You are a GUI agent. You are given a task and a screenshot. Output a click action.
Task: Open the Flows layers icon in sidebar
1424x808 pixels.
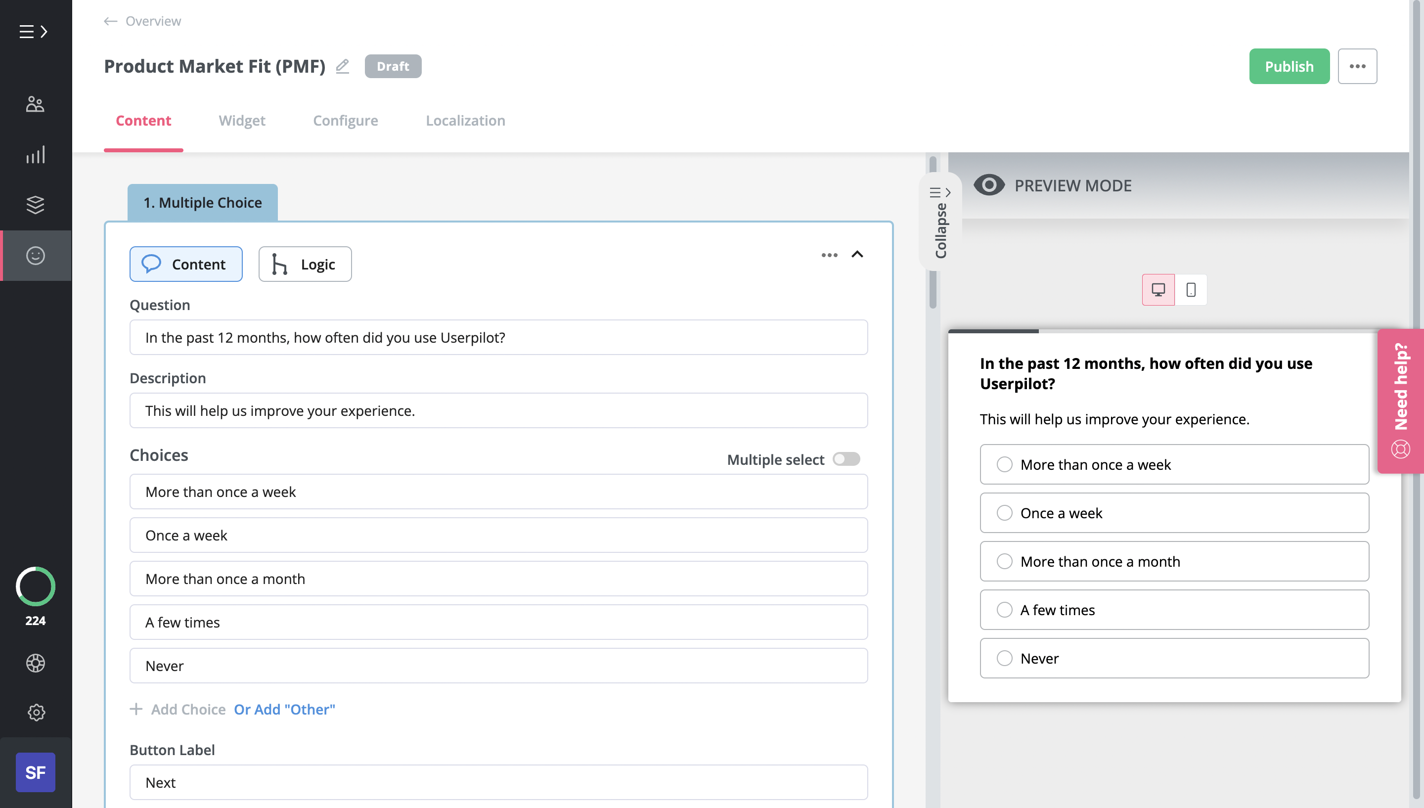(x=35, y=205)
